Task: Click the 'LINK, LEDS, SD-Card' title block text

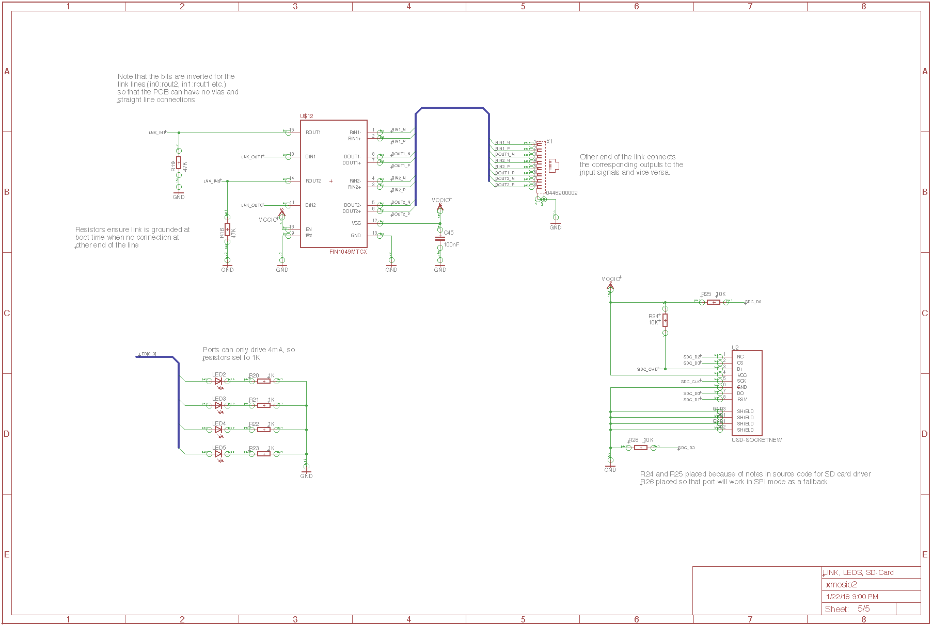Action: 858,572
